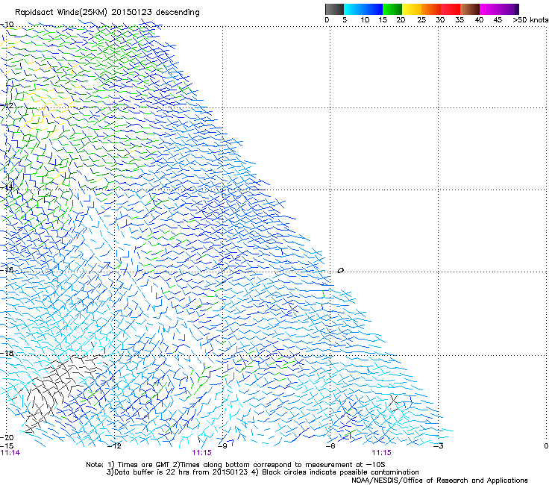
Task: Click the '-20' latitude axis label
Action: tap(7, 437)
